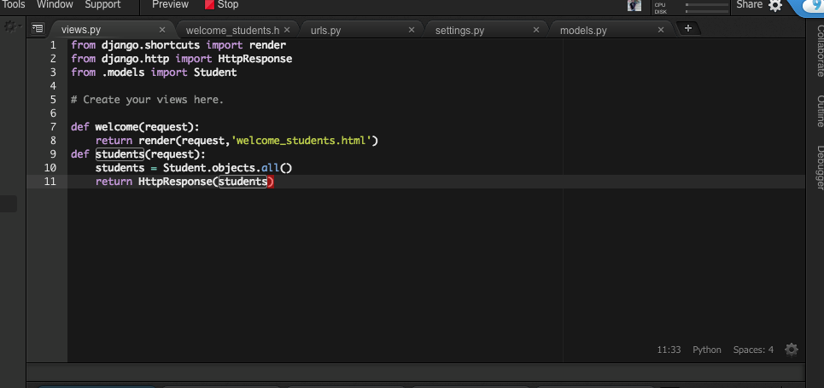The width and height of the screenshot is (824, 388).
Task: Click the left panel gear icon
Action: (11, 27)
